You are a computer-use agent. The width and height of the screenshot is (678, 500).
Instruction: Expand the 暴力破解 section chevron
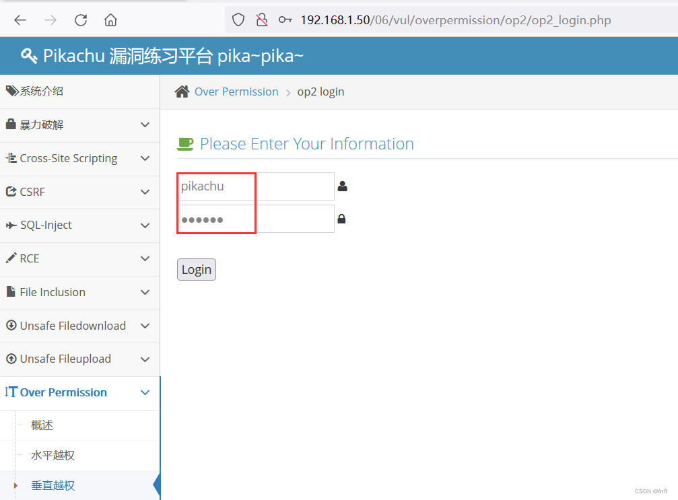(145, 125)
